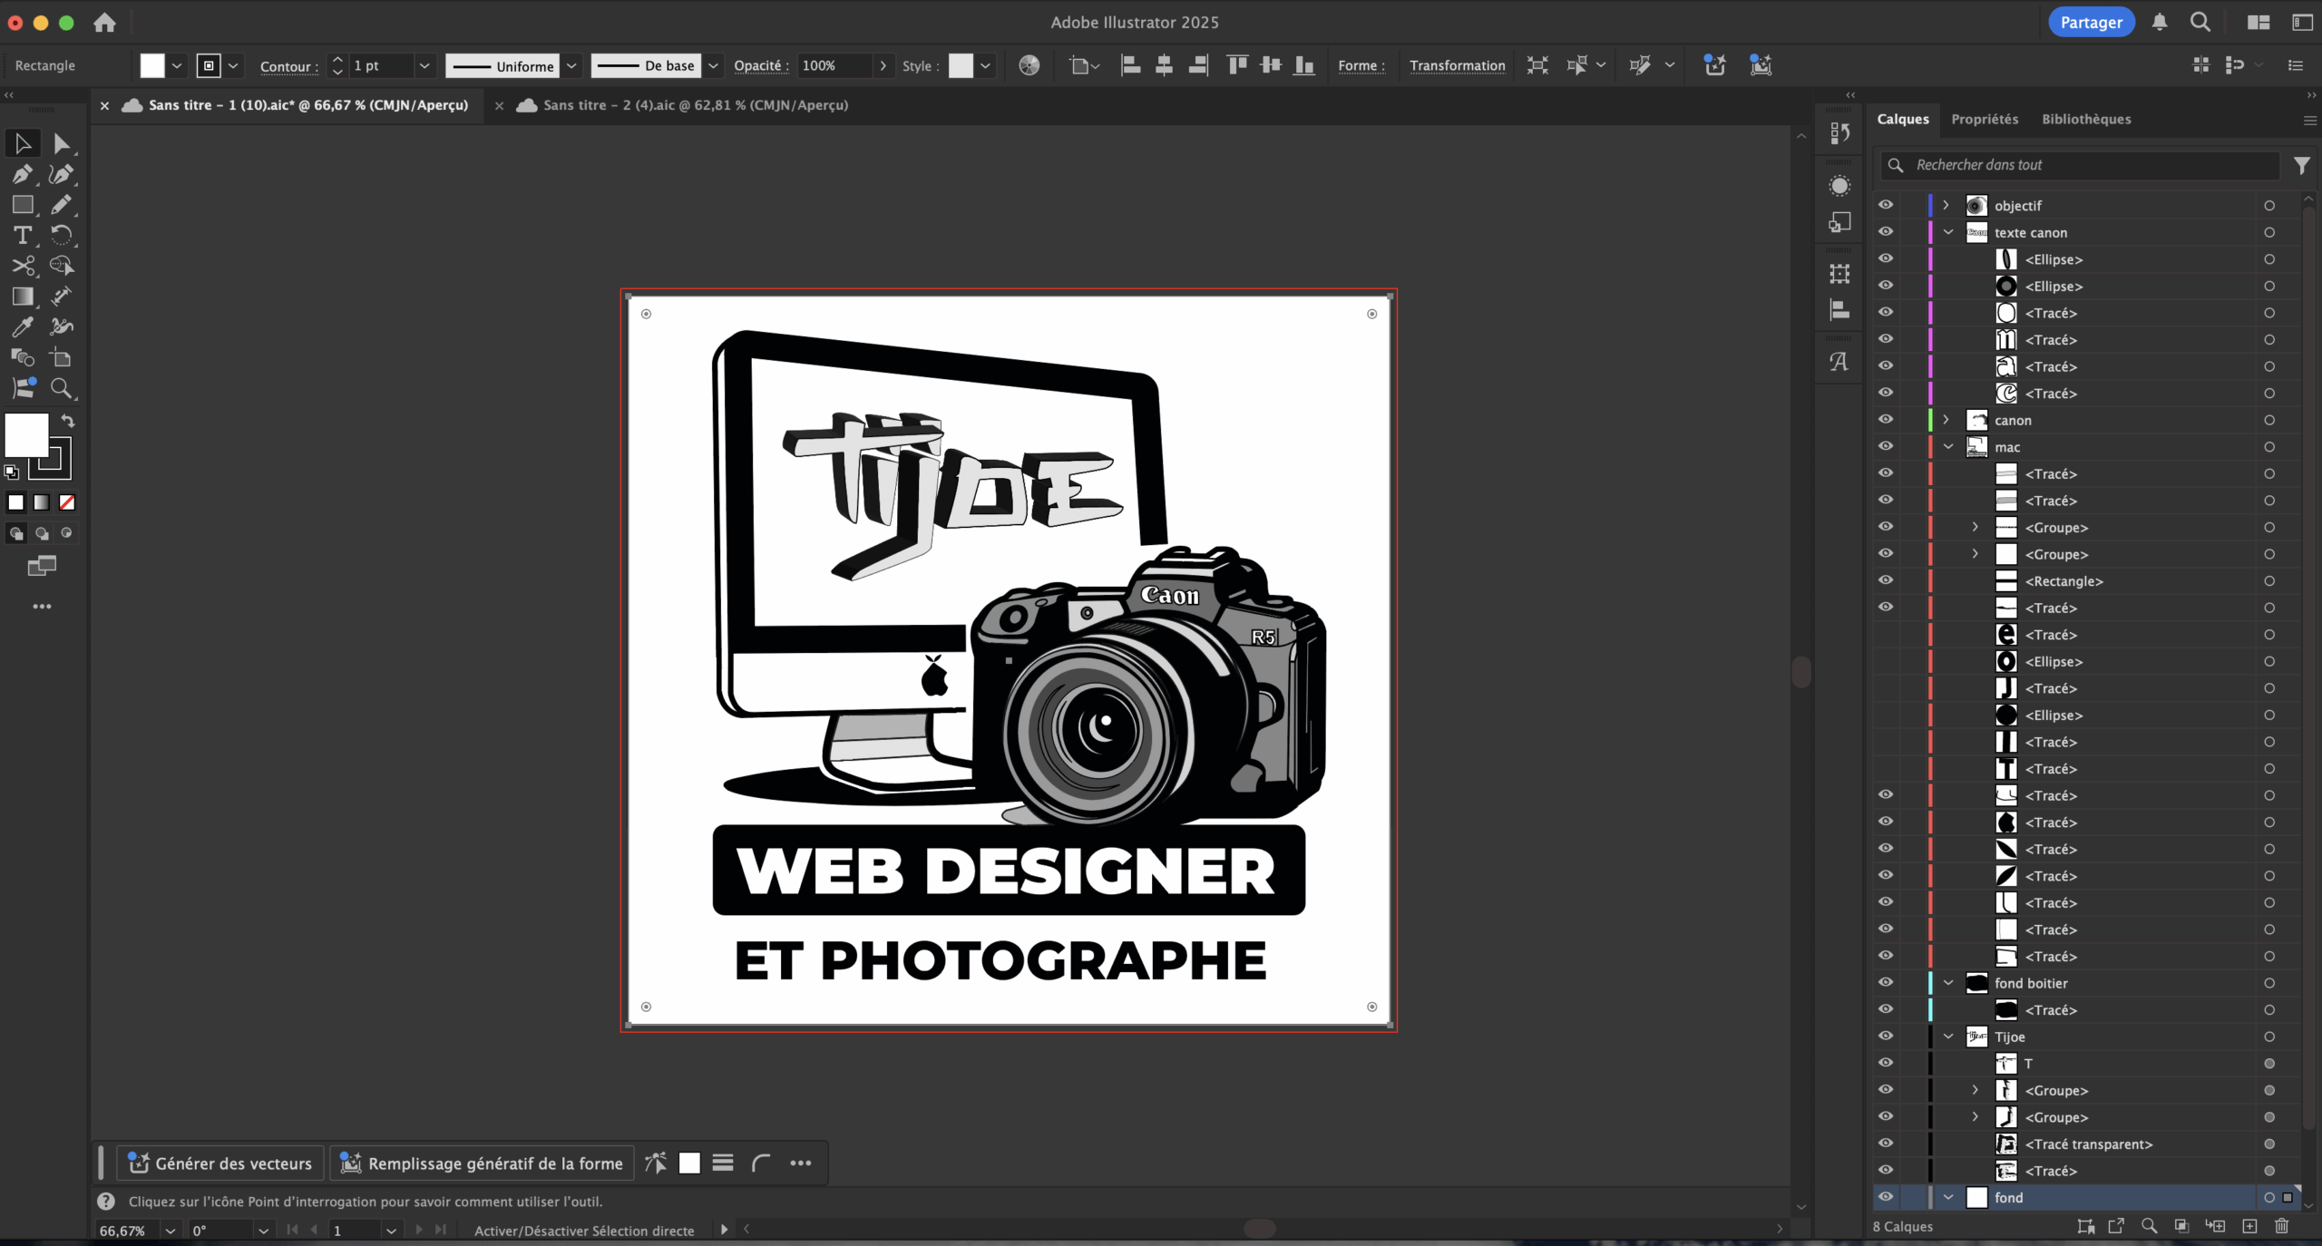Image resolution: width=2322 pixels, height=1246 pixels.
Task: Toggle visibility of Tracé transparent item
Action: (1886, 1144)
